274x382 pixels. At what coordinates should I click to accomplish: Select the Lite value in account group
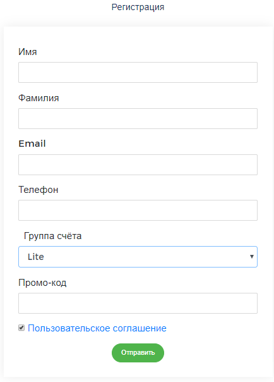[x=36, y=257]
